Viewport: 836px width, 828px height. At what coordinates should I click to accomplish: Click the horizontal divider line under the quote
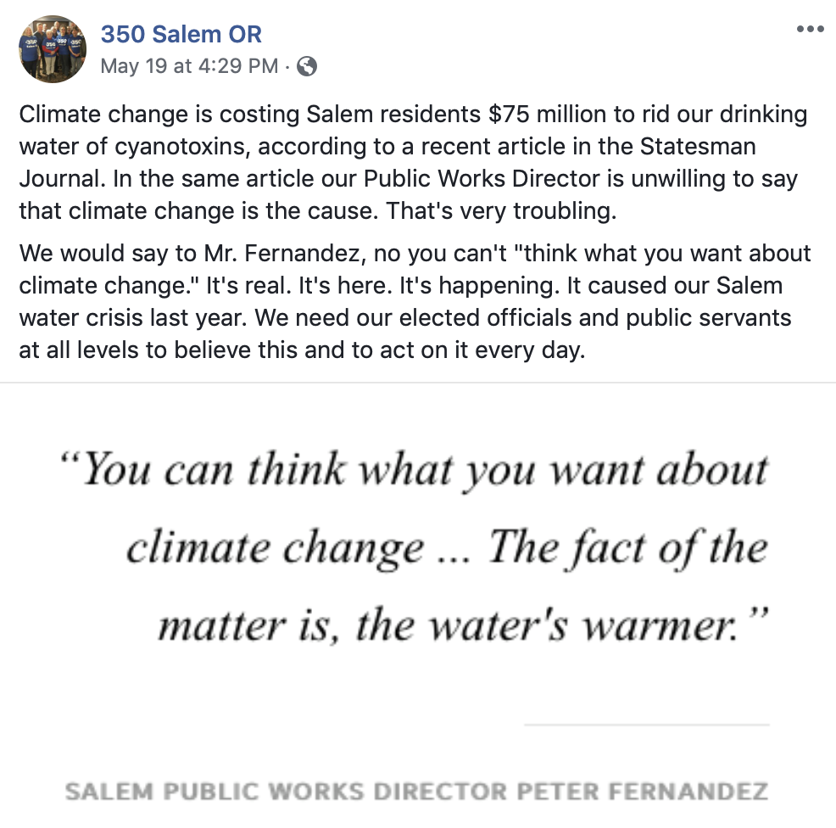(x=646, y=724)
